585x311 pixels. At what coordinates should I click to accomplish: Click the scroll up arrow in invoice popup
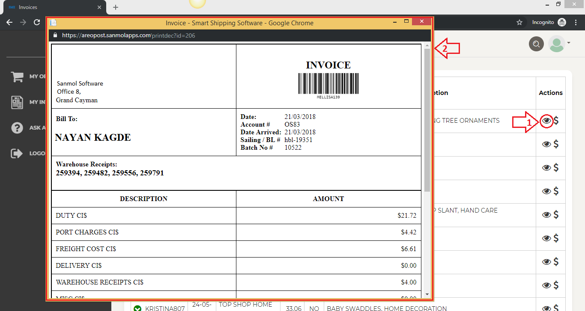pyautogui.click(x=427, y=45)
